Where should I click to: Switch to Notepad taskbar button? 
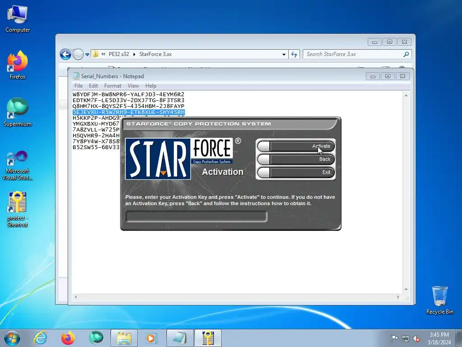[180, 338]
